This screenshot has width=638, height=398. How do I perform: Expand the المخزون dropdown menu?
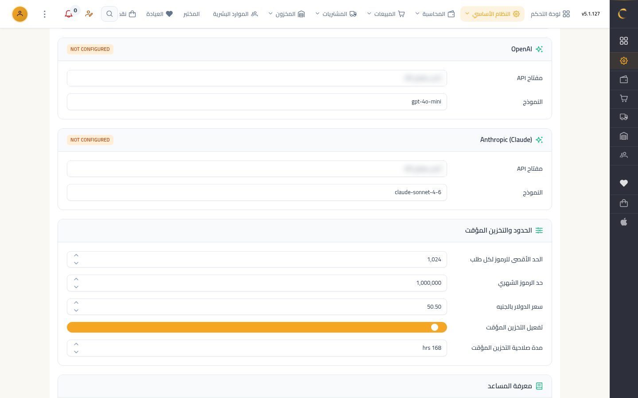click(x=287, y=14)
